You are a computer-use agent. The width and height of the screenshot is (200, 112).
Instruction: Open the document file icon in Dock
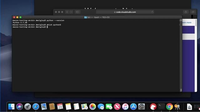click(189, 106)
